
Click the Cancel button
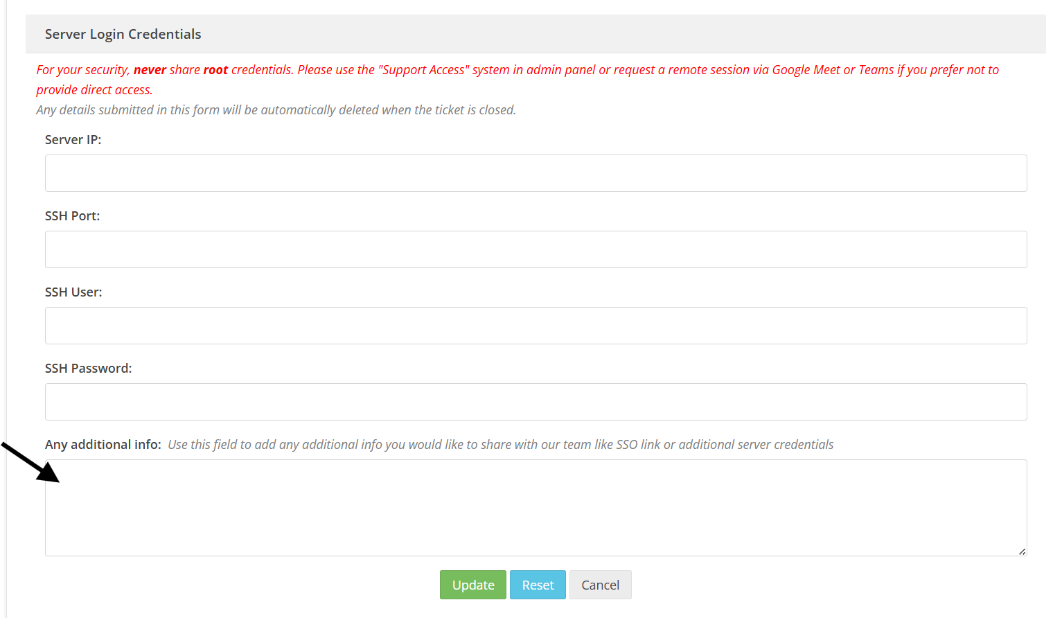tap(600, 585)
